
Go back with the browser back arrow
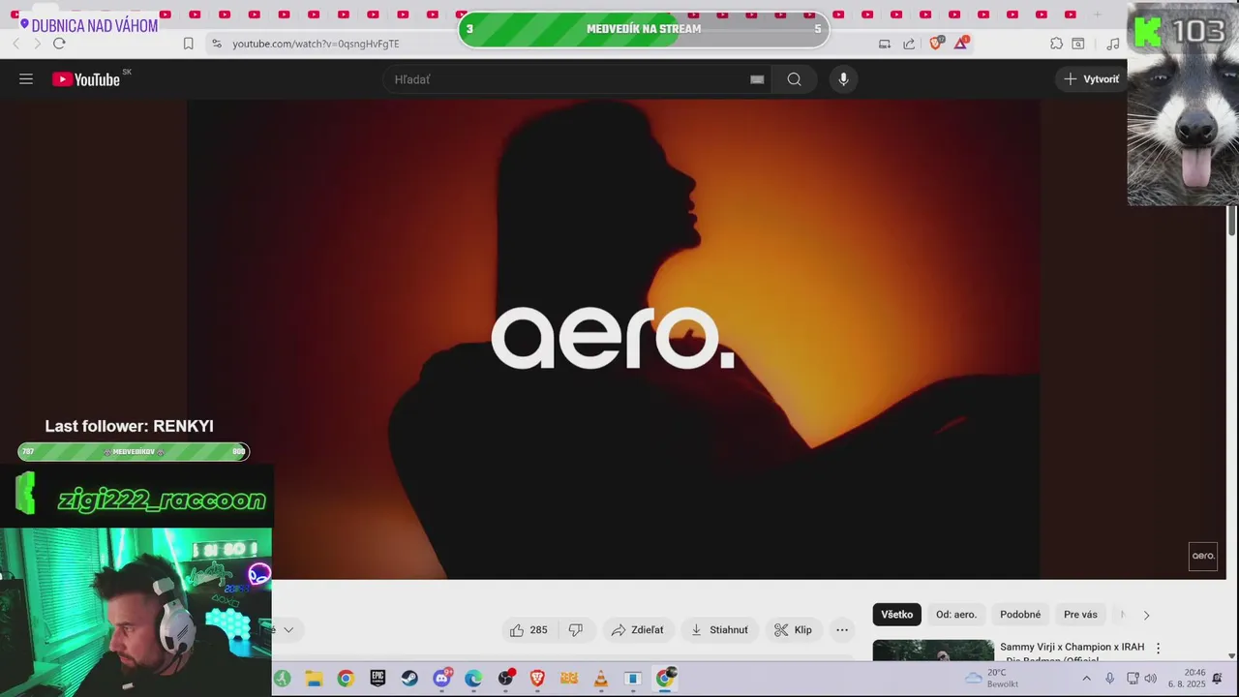[x=15, y=44]
